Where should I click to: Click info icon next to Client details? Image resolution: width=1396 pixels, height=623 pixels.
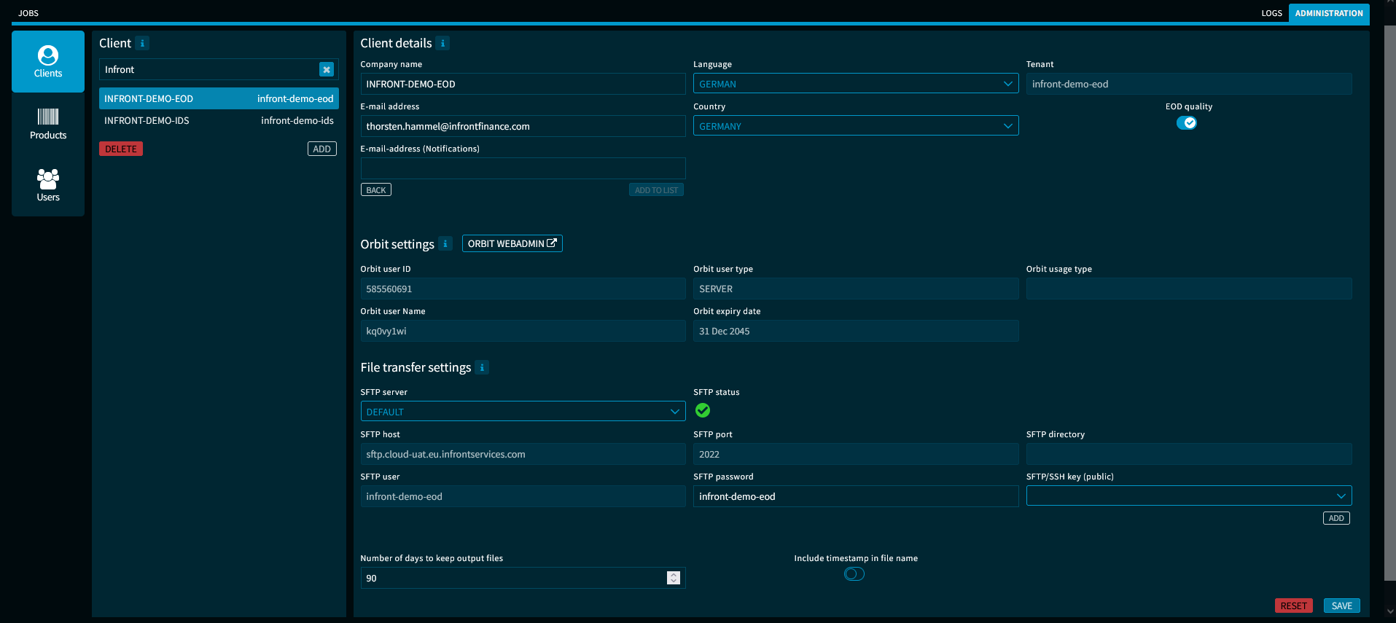(x=442, y=43)
